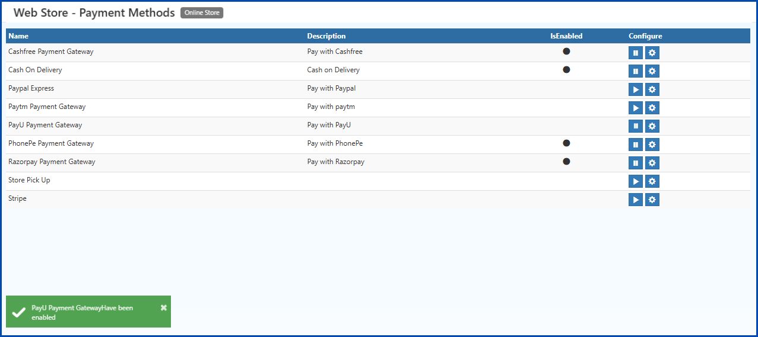The width and height of the screenshot is (758, 337).
Task: Configure PhonePe Payment Gateway gear icon
Action: point(652,145)
